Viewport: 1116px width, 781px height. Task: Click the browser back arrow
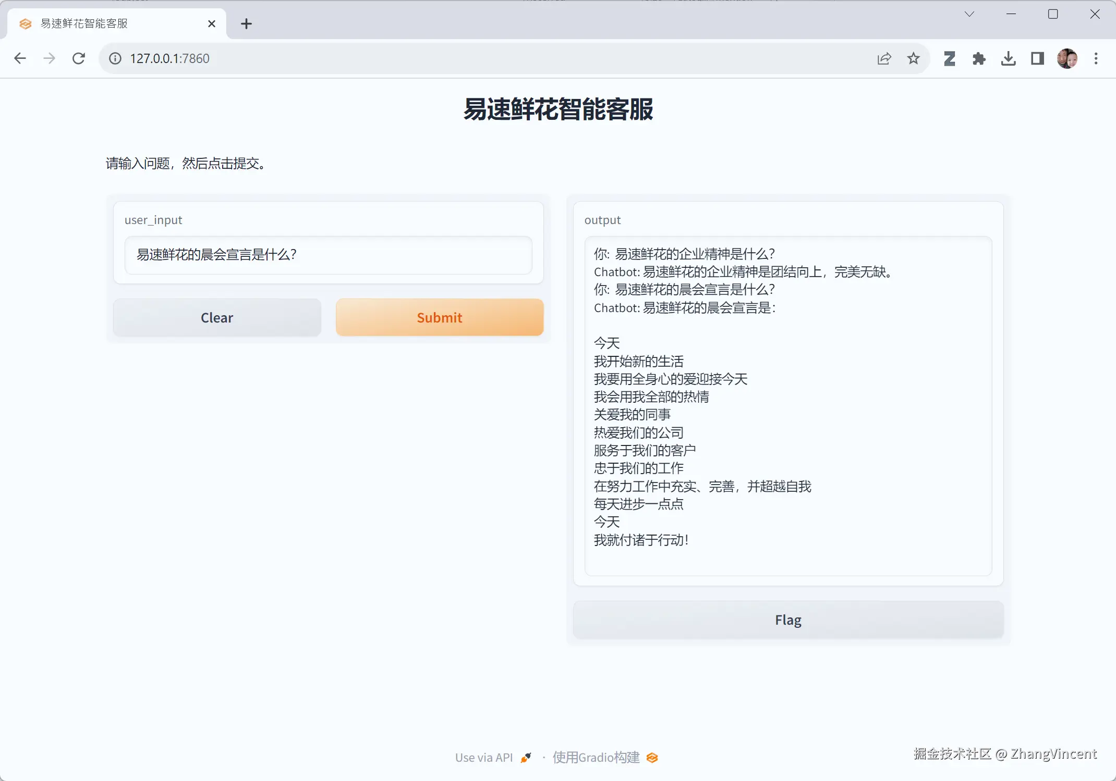20,58
